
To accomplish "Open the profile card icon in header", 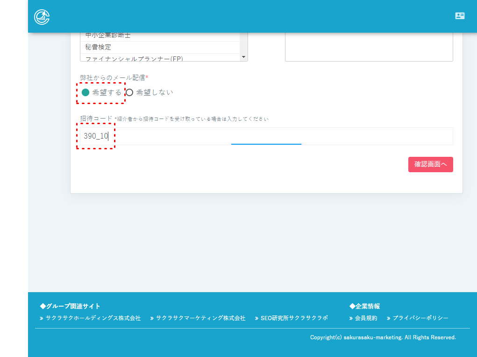I will (x=460, y=16).
